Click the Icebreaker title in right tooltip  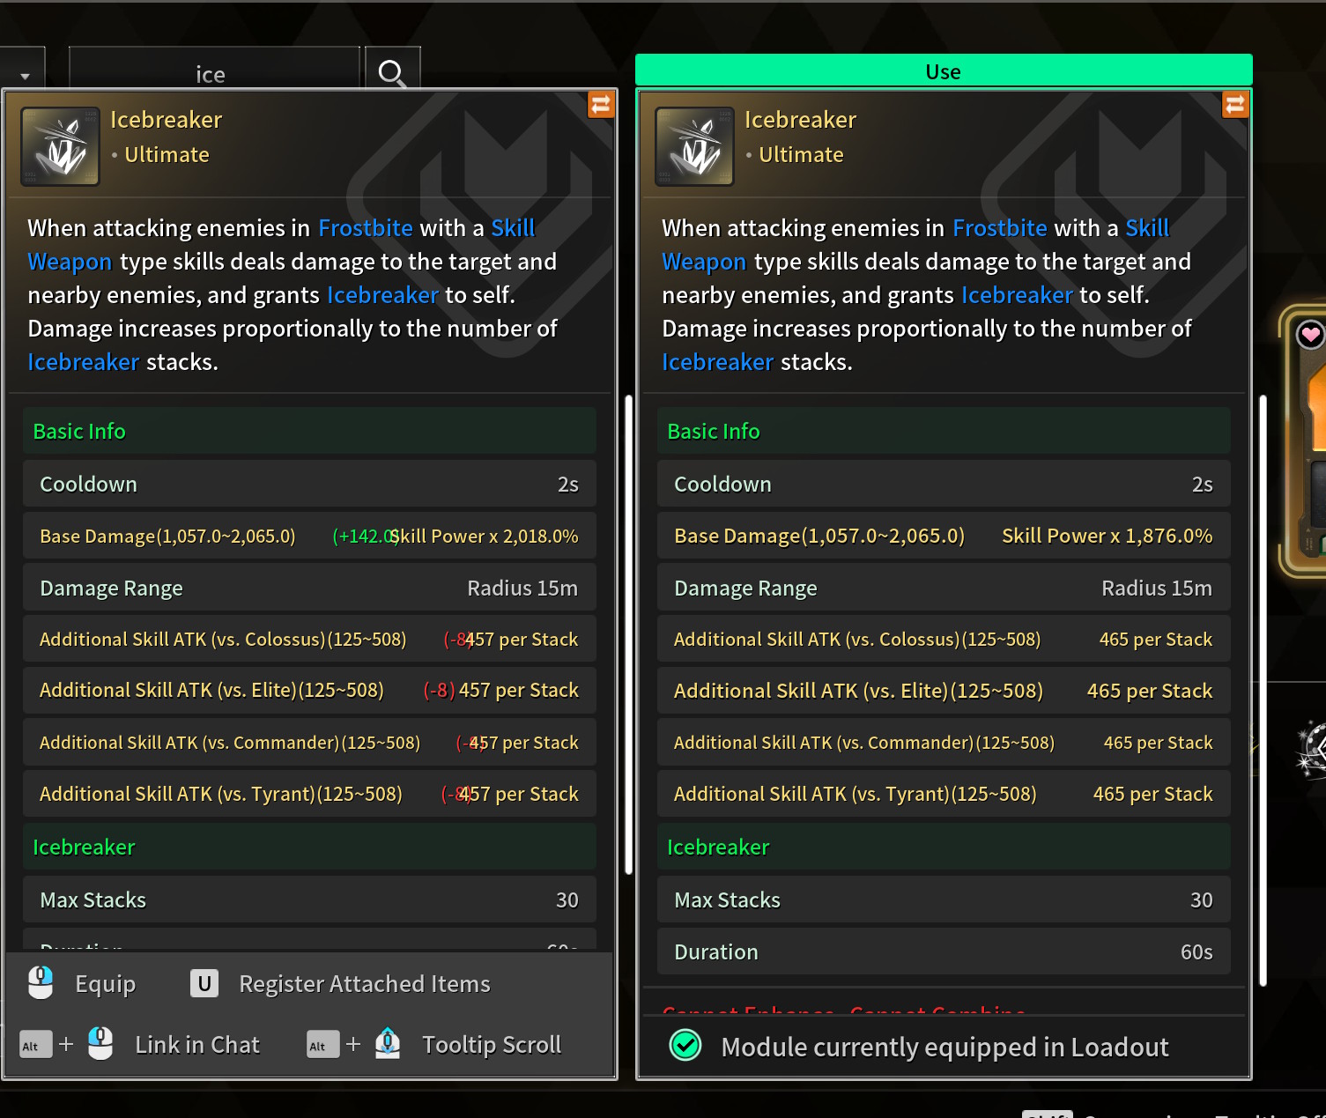[x=800, y=120]
